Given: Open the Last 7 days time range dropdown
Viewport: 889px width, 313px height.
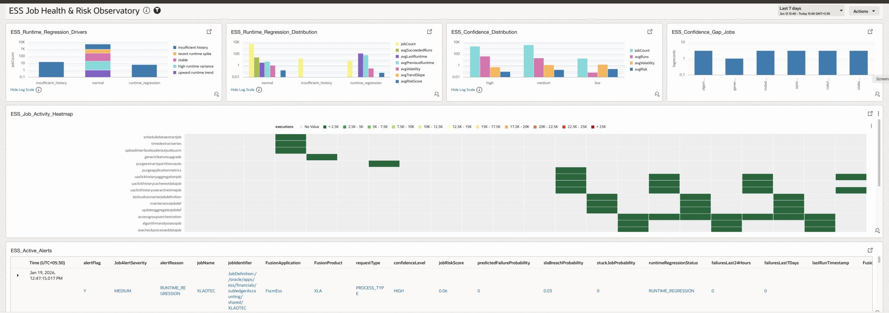Looking at the screenshot, I should coord(811,11).
